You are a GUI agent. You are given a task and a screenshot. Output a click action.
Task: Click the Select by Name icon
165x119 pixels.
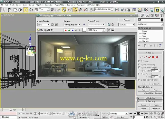pyautogui.click(x=9, y=10)
